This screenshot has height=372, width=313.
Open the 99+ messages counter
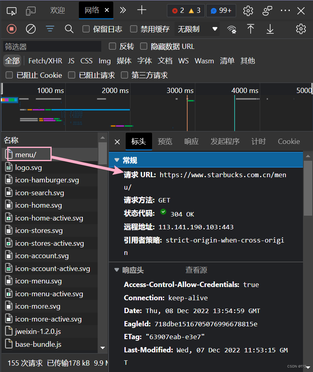221,10
